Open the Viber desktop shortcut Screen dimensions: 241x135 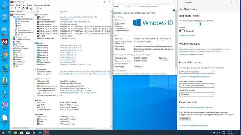(x=5, y=106)
